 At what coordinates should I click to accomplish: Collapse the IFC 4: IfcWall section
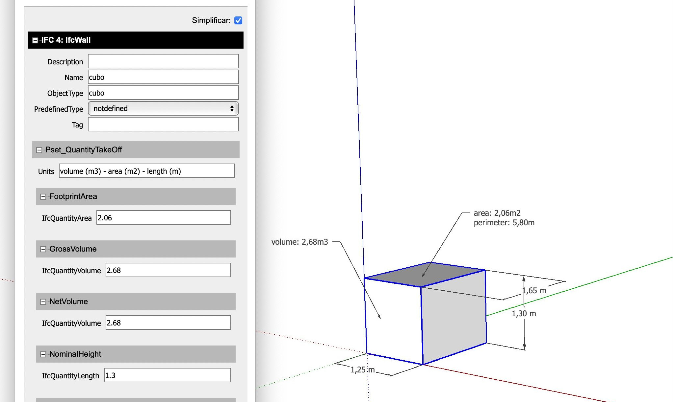[35, 40]
